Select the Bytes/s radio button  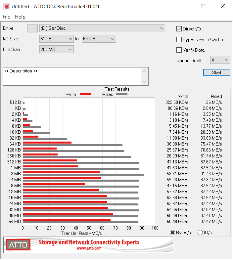(x=172, y=233)
